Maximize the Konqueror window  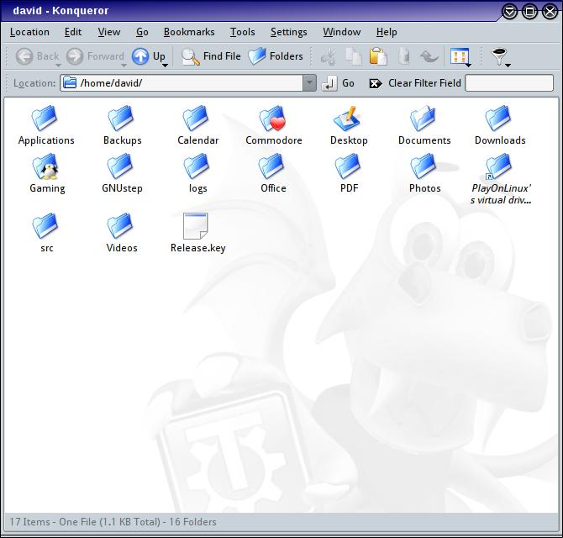[529, 12]
